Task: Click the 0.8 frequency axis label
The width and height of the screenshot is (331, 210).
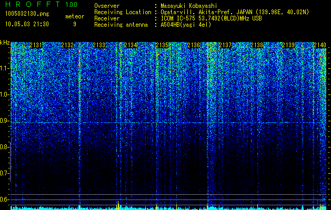Action: [x=5, y=147]
